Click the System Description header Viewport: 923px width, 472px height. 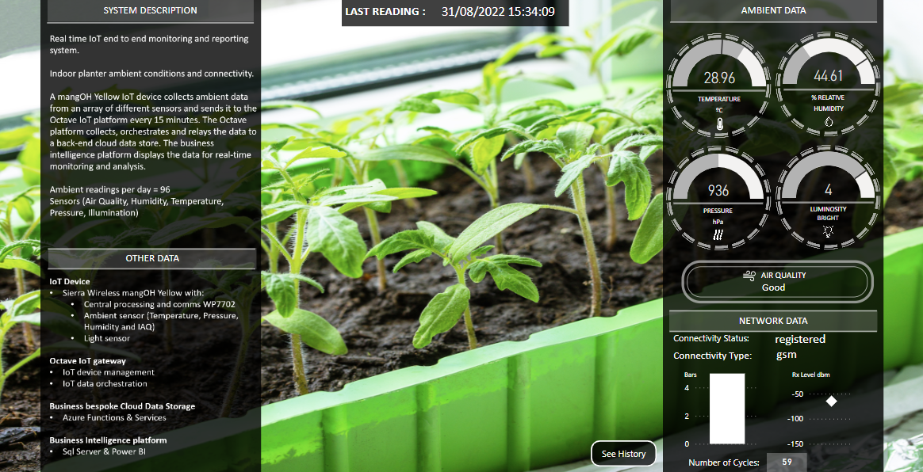click(x=151, y=11)
